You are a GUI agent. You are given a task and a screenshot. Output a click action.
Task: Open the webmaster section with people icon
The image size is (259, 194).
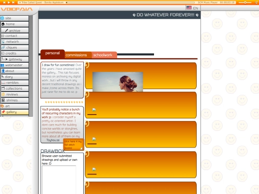[x=14, y=65]
